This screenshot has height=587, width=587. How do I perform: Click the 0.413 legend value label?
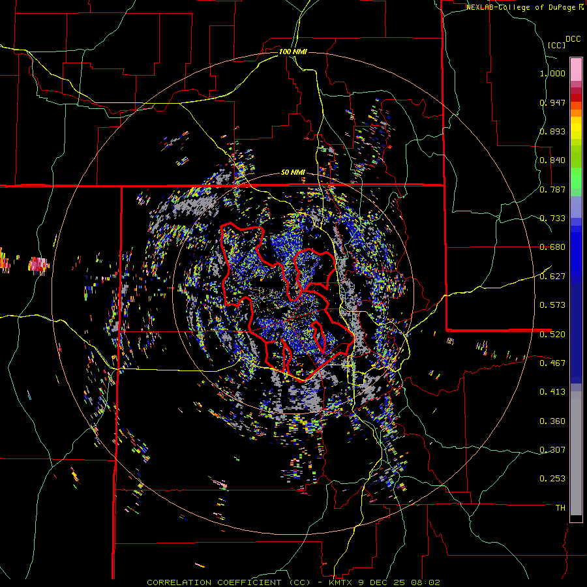coord(552,391)
